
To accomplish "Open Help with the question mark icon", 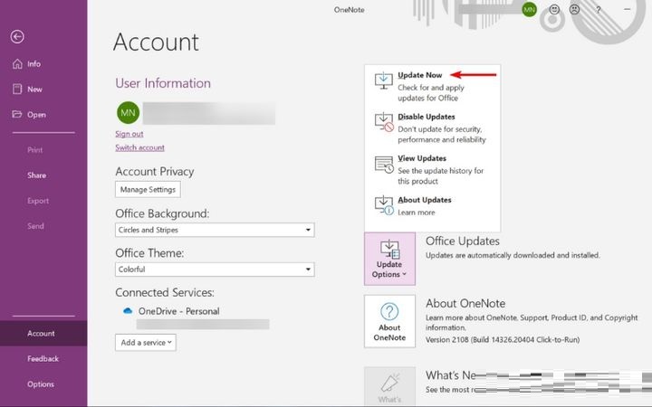I will [598, 10].
